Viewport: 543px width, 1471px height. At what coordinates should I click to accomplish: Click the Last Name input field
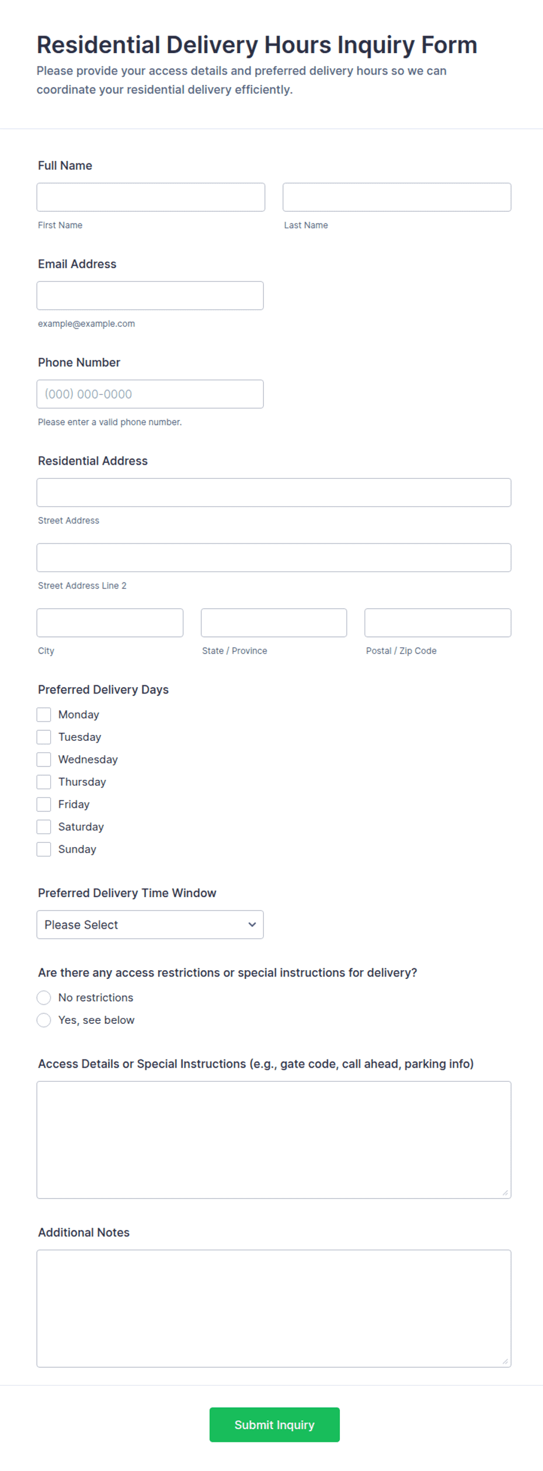[x=397, y=197]
